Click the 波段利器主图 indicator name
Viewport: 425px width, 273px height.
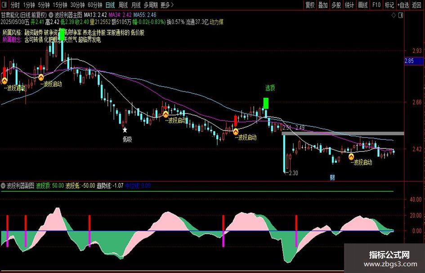[68, 15]
